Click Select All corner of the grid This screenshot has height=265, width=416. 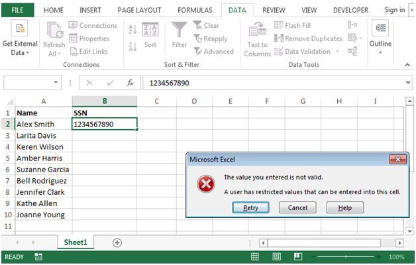click(9, 101)
